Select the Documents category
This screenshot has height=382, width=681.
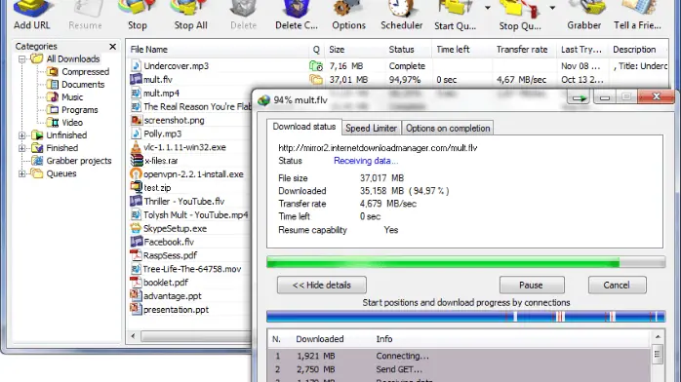[x=83, y=84]
